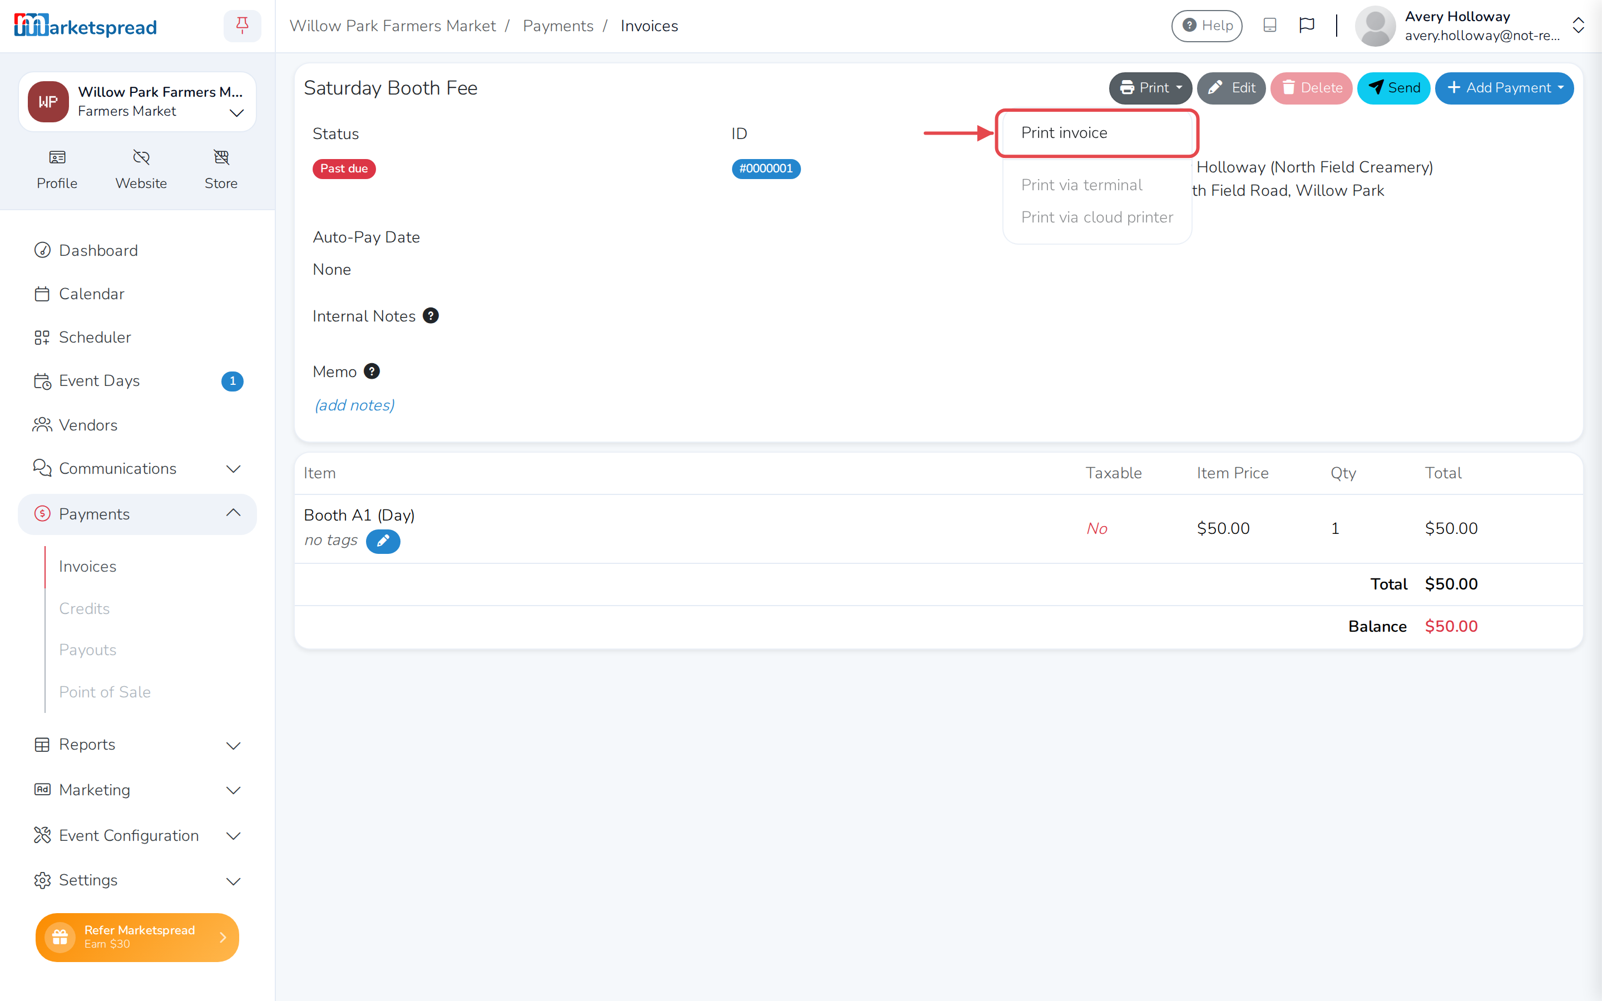Screen dimensions: 1602x1001
Task: Click the Payments breadcrumb link
Action: click(x=558, y=26)
